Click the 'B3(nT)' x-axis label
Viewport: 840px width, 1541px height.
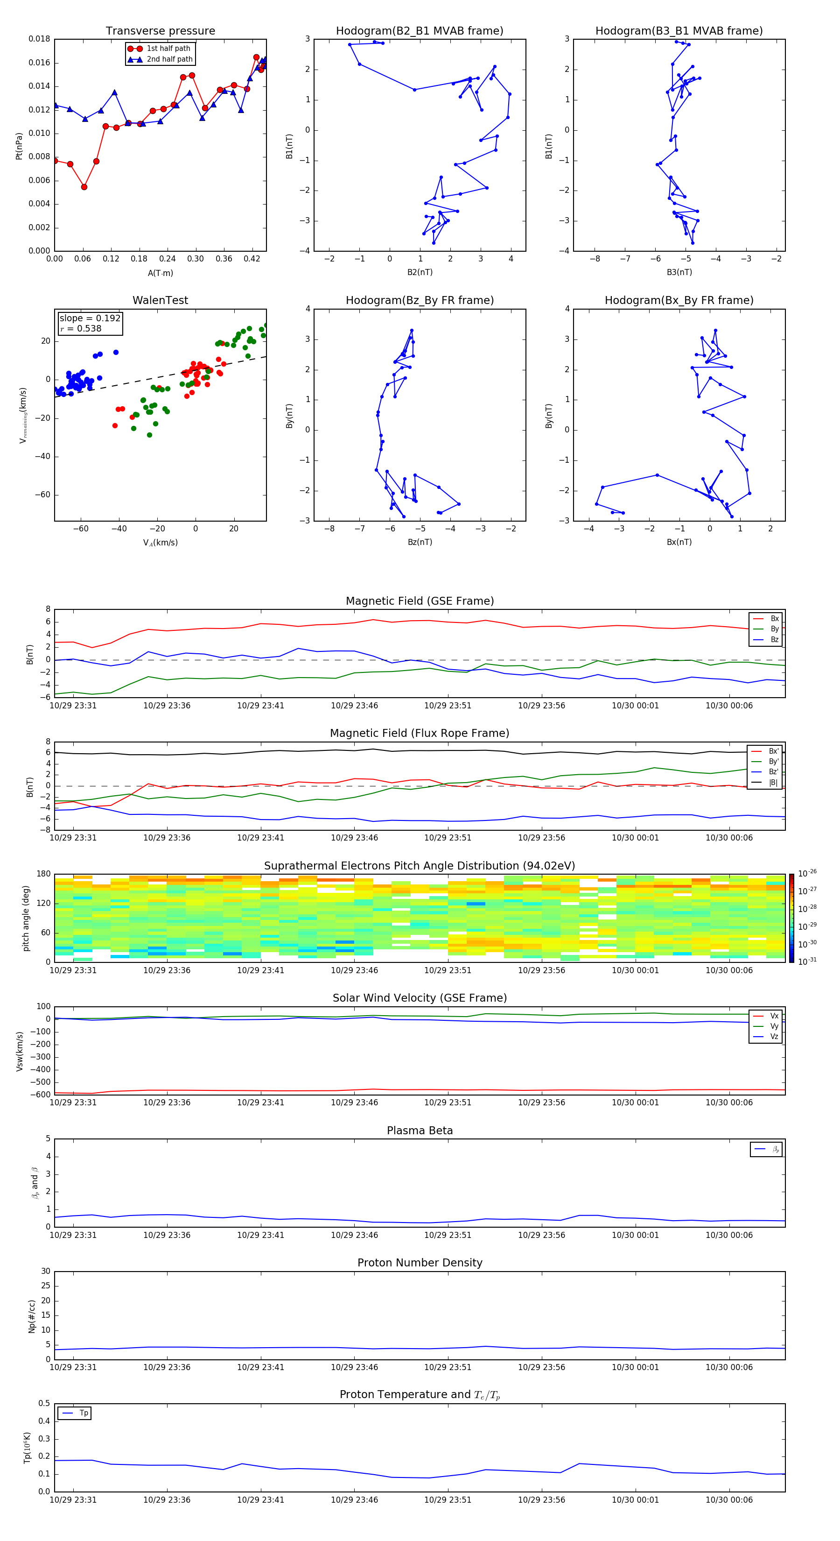[679, 272]
